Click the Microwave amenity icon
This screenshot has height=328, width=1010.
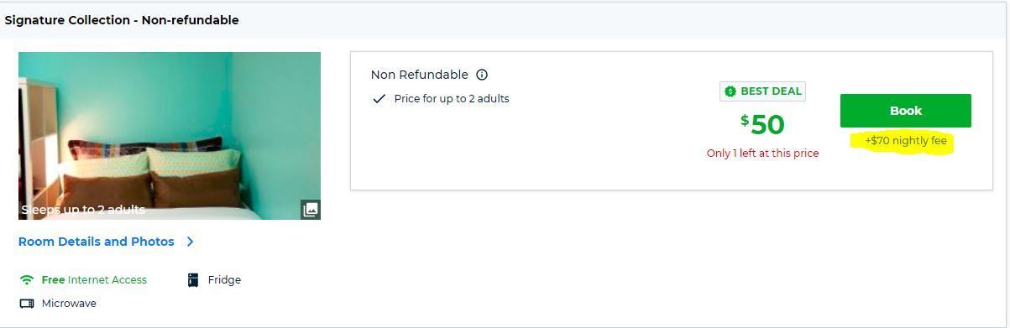(27, 304)
